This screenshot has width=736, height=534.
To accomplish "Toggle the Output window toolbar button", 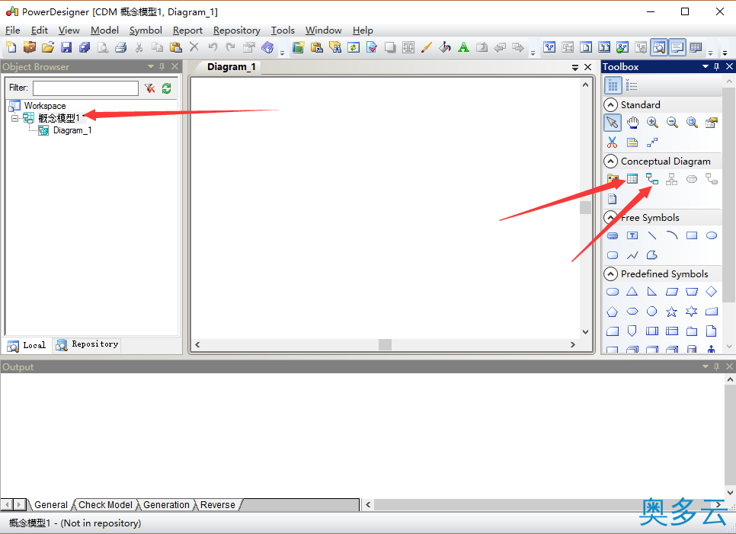I will pos(677,47).
